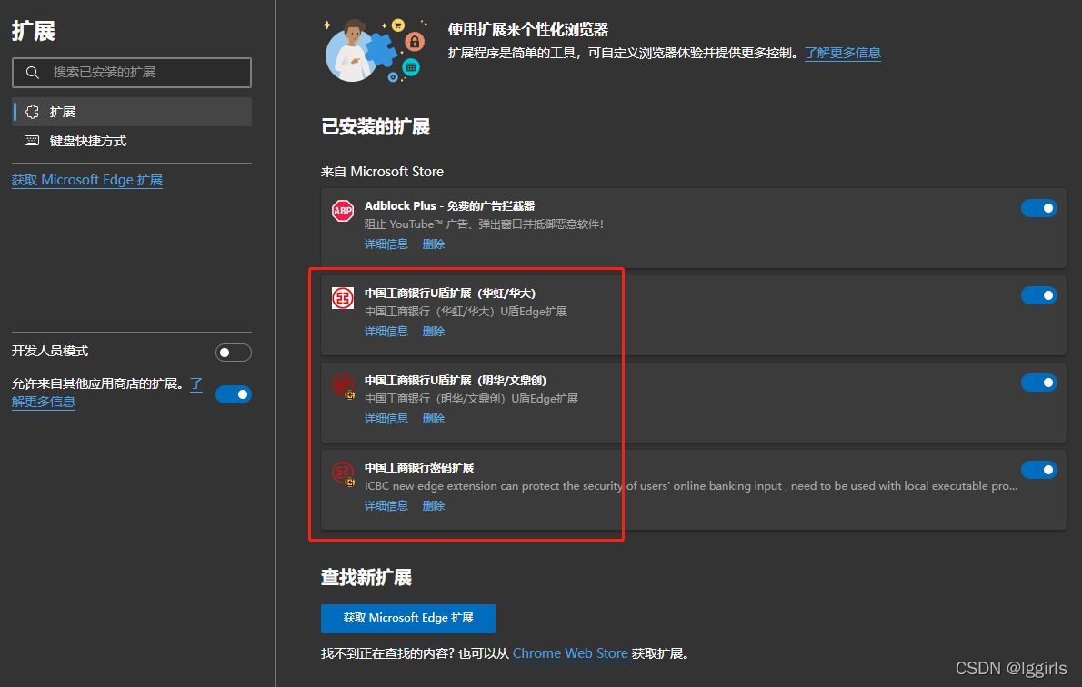Click 删除 for Adblock Plus

pos(434,244)
